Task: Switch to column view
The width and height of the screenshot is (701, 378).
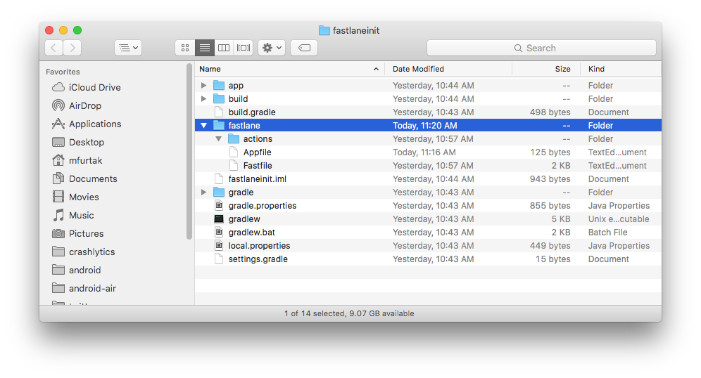Action: coord(224,48)
